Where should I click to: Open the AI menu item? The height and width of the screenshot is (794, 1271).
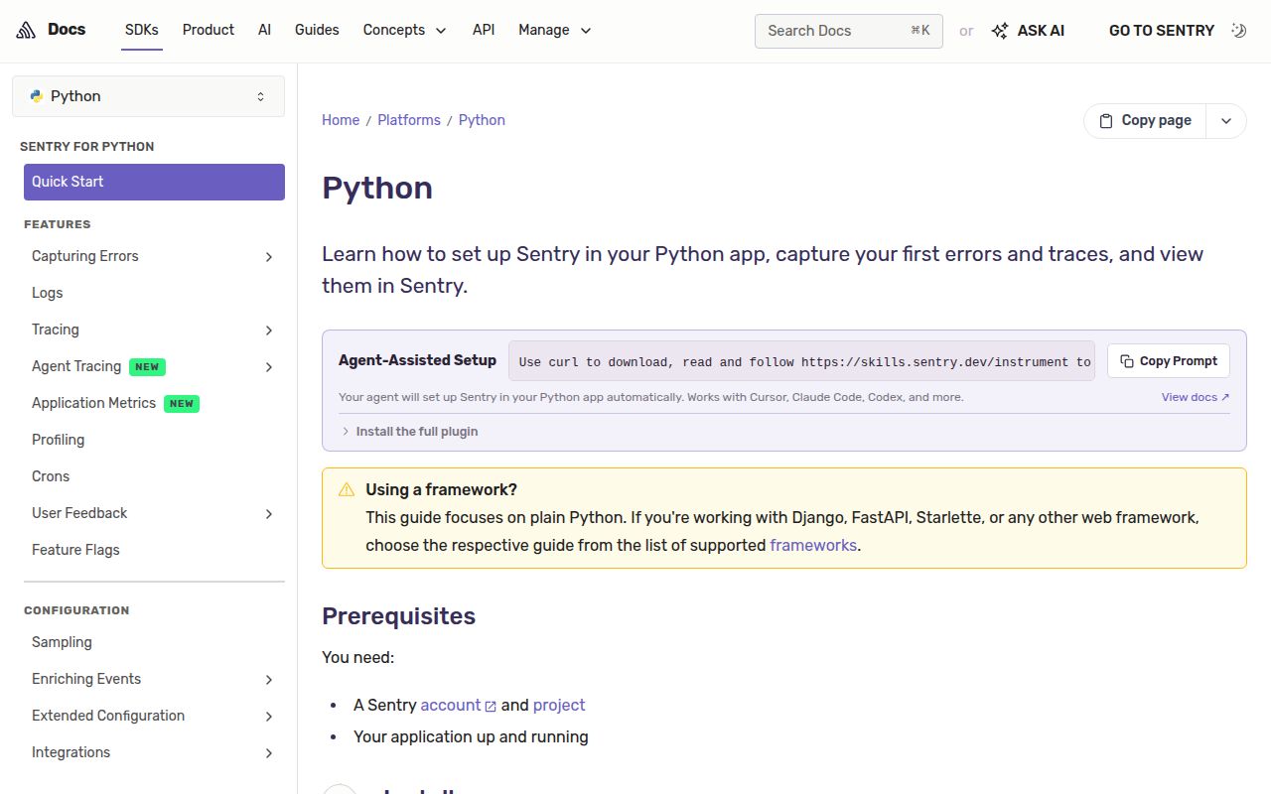(x=264, y=30)
